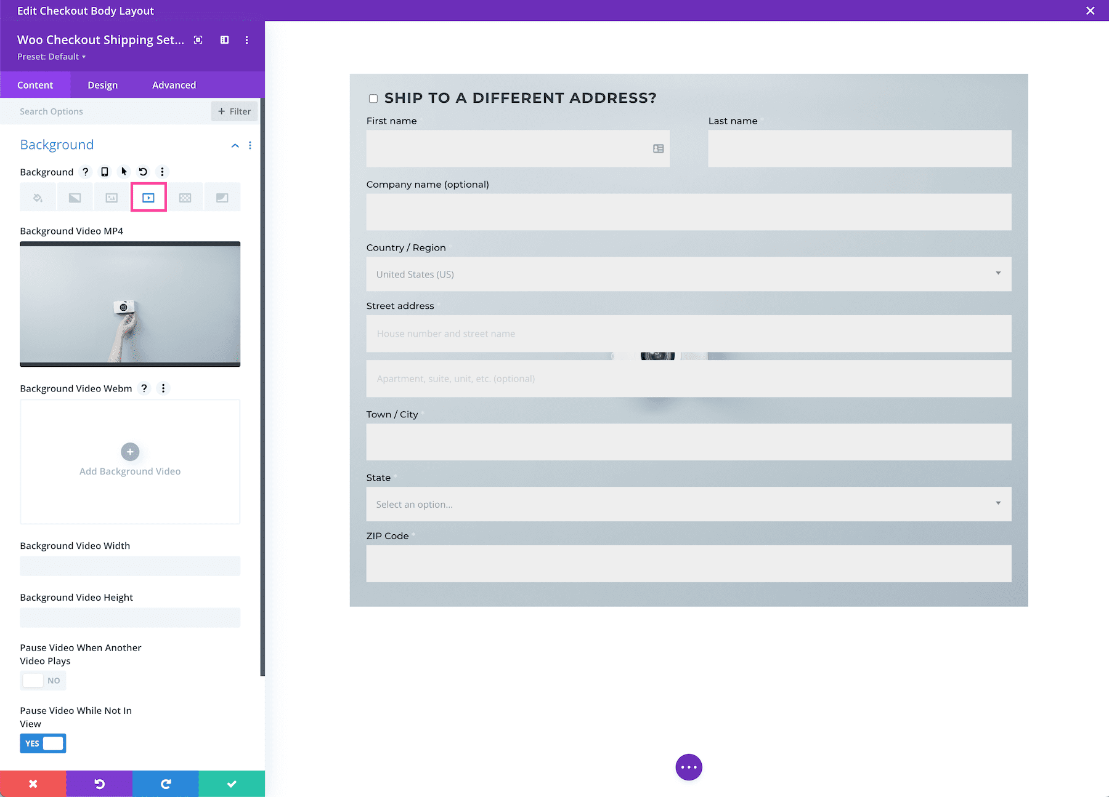
Task: Disable Pause Video While Not In View
Action: (43, 743)
